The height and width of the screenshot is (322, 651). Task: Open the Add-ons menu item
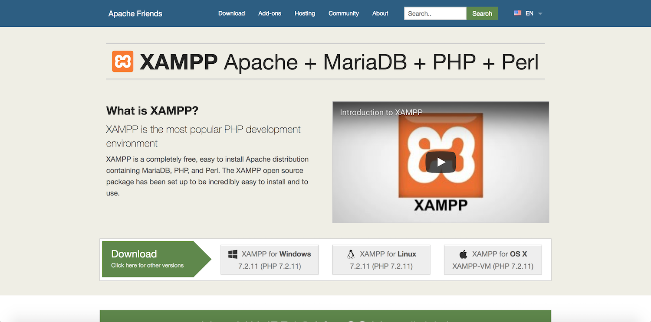click(270, 13)
